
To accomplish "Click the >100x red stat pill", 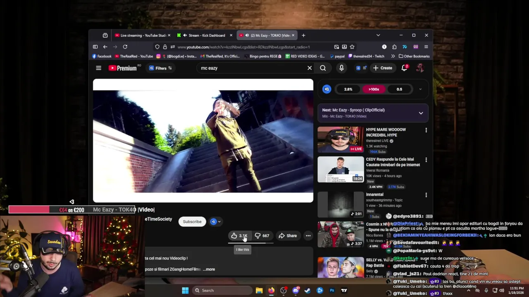I will (374, 89).
